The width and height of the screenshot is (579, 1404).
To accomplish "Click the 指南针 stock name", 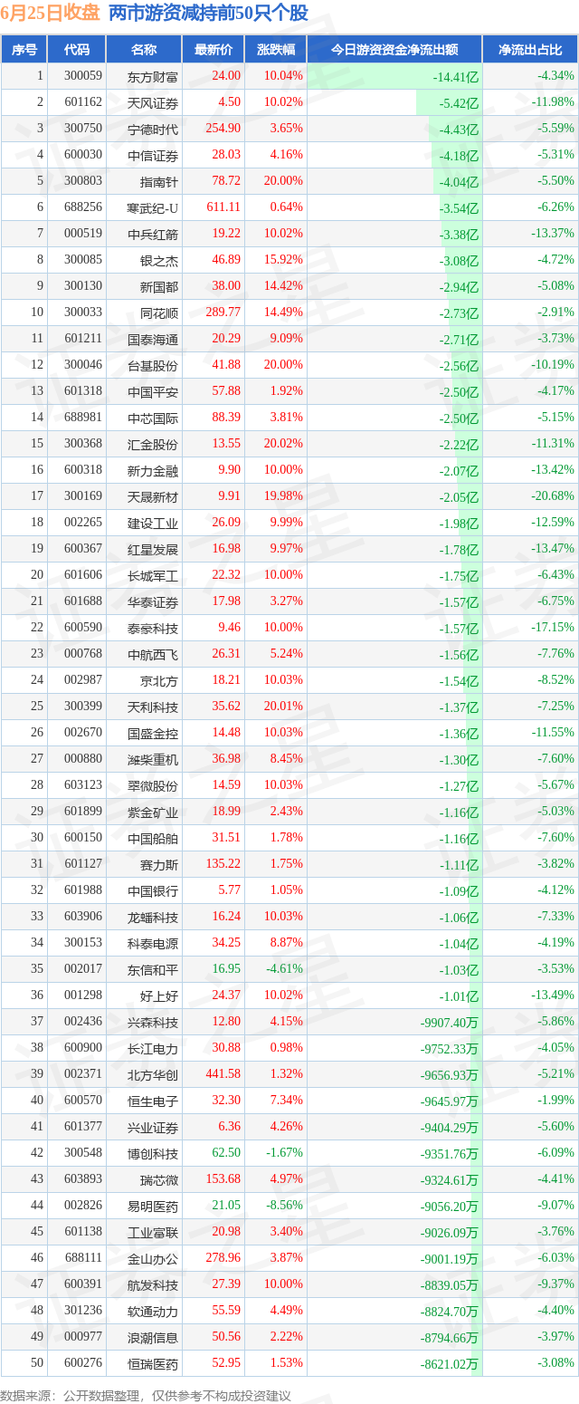I will (159, 182).
